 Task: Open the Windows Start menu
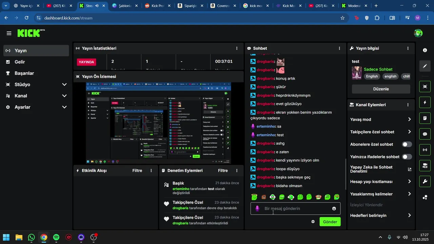pyautogui.click(x=6, y=237)
